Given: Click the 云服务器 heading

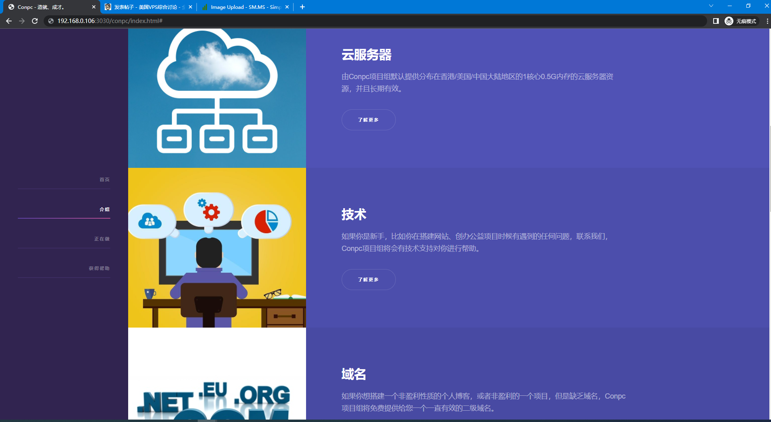Looking at the screenshot, I should pyautogui.click(x=367, y=55).
